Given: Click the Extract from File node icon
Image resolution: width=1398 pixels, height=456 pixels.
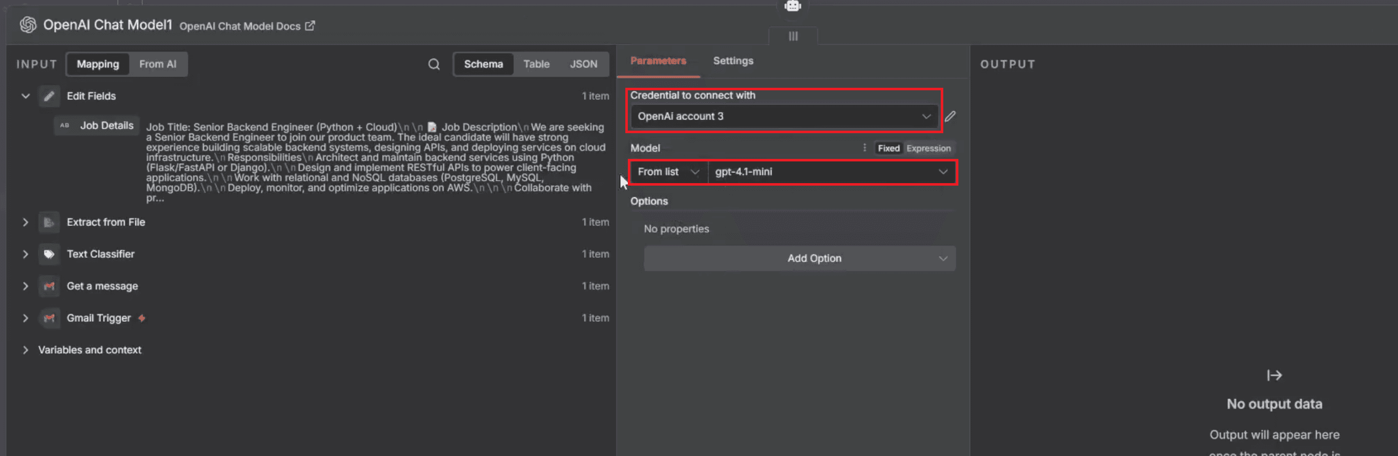Looking at the screenshot, I should 49,222.
